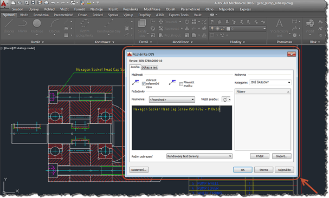
Task: Click the layer lock padlock icon
Action: pyautogui.click(x=222, y=29)
